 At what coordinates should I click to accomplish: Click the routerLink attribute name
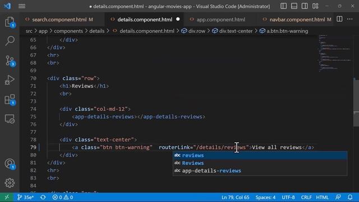tap(174, 147)
